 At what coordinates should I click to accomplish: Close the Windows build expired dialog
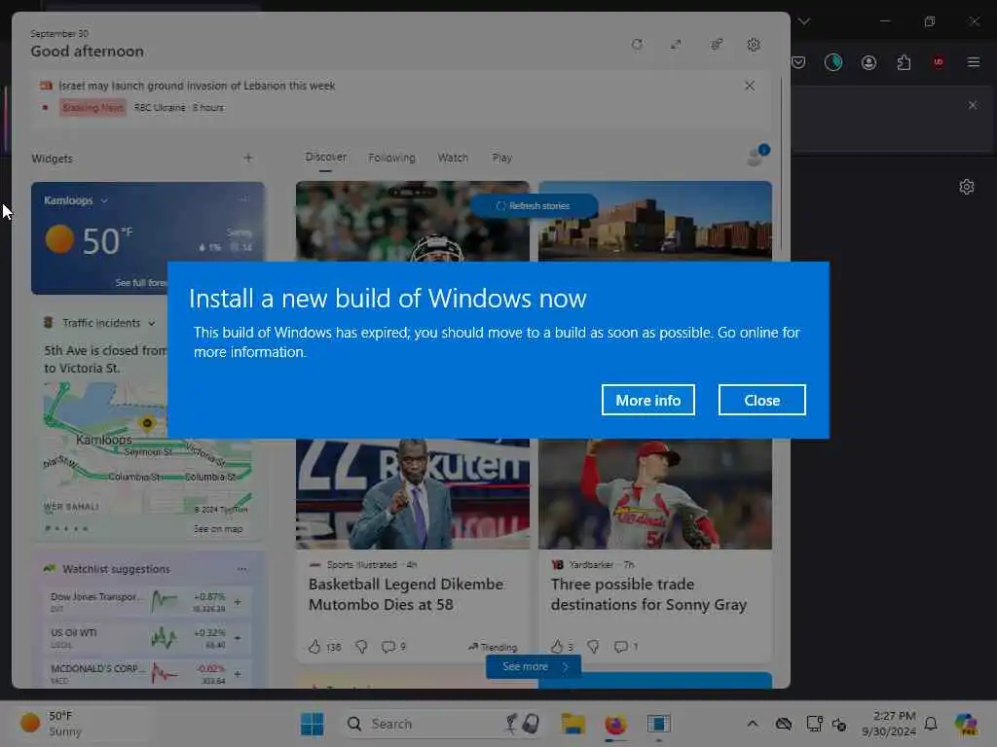click(761, 400)
